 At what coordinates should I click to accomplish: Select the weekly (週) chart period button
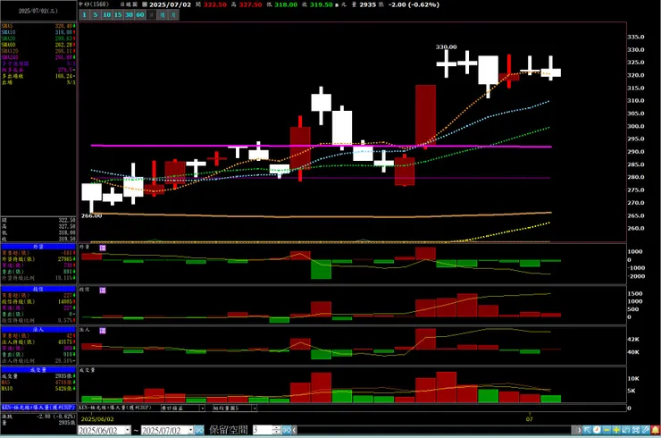pyautogui.click(x=163, y=15)
